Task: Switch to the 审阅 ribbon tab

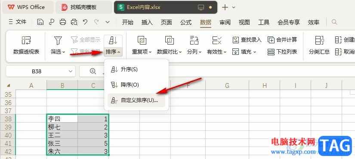Action: point(225,22)
